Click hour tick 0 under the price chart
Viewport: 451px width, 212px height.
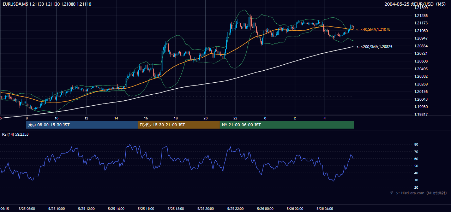coord(265,118)
